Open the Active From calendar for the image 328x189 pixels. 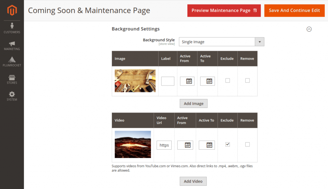coord(187,81)
